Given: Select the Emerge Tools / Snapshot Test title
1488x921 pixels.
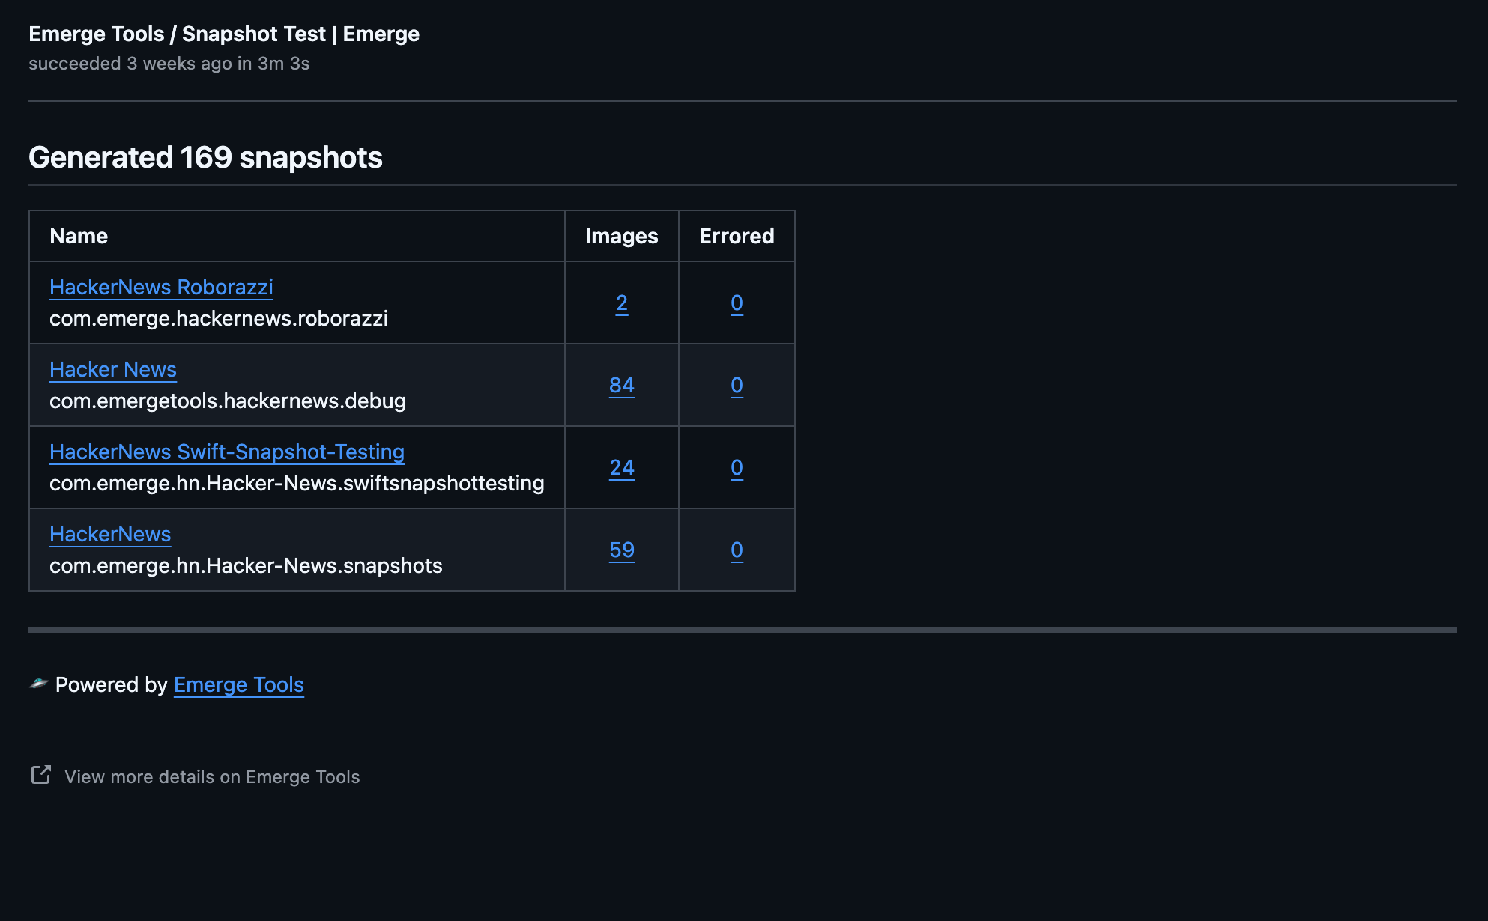Looking at the screenshot, I should (x=224, y=34).
